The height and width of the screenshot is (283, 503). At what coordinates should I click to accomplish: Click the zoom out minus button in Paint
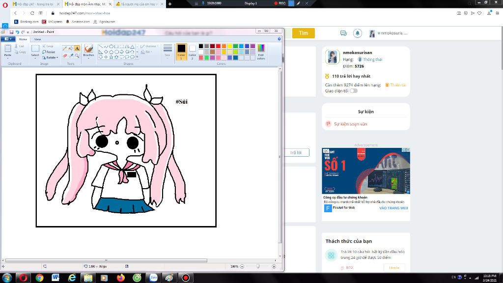(x=242, y=266)
